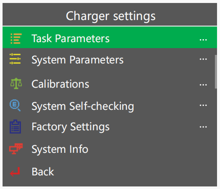Select the Task Parameters menu entry
The image size is (220, 189).
110,37
